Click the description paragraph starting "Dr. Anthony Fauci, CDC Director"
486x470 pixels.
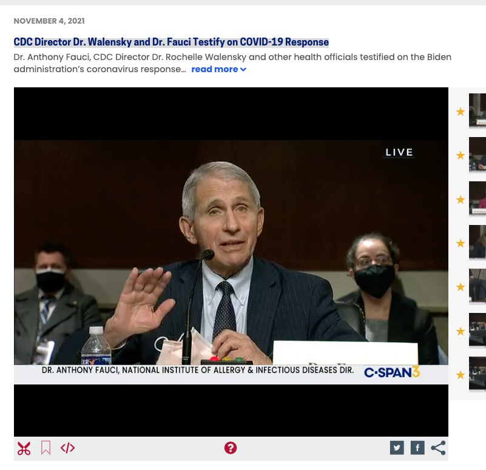point(232,63)
